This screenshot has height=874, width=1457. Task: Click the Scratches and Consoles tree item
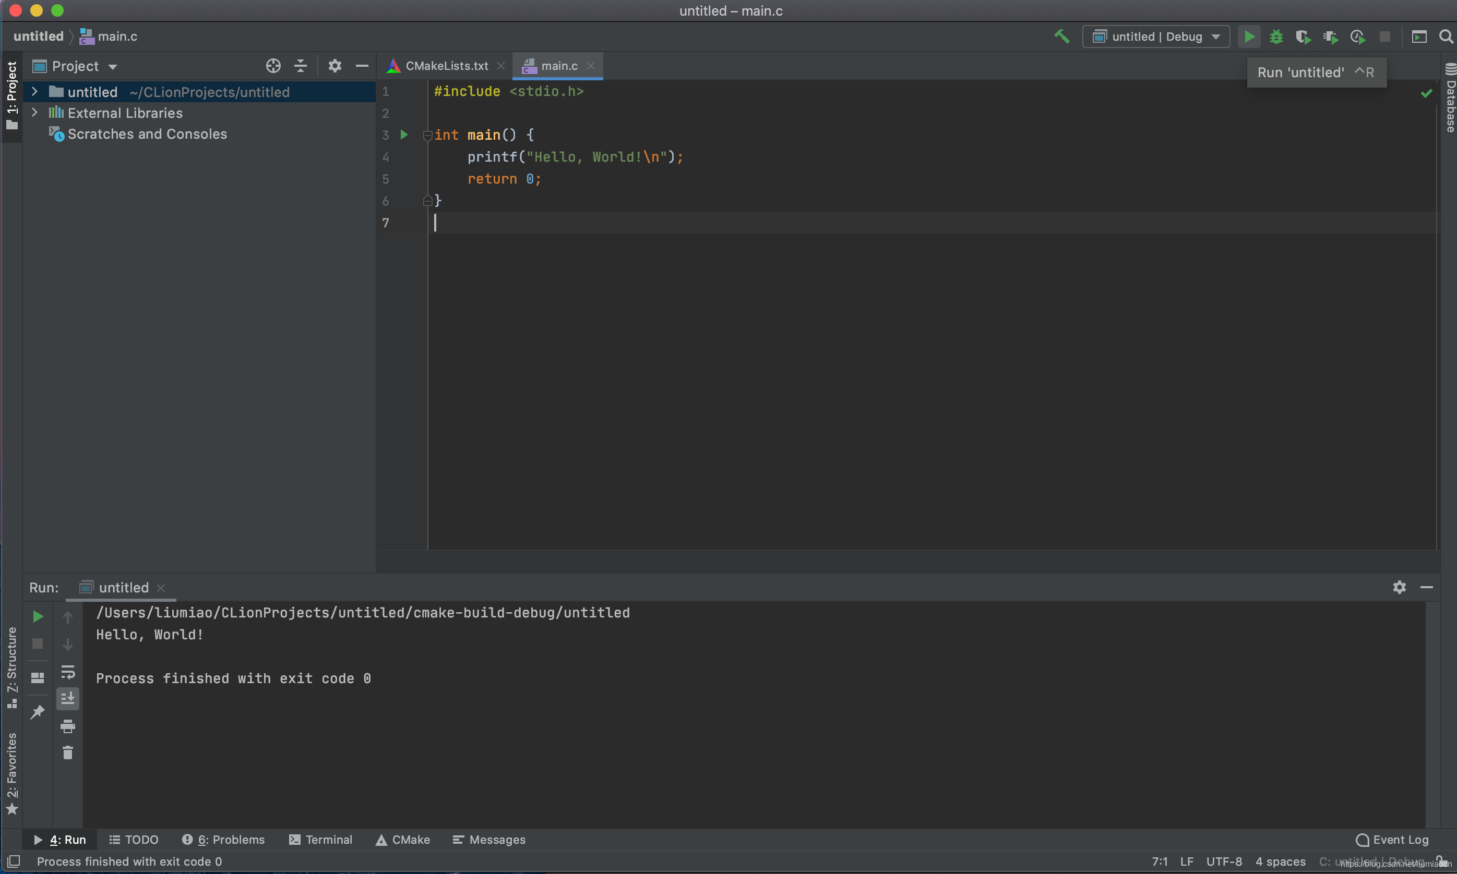pyautogui.click(x=147, y=134)
